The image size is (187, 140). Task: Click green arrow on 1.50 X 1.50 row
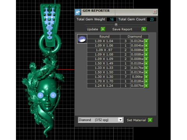click(x=146, y=72)
